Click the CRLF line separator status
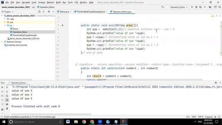 pyautogui.click(x=194, y=117)
